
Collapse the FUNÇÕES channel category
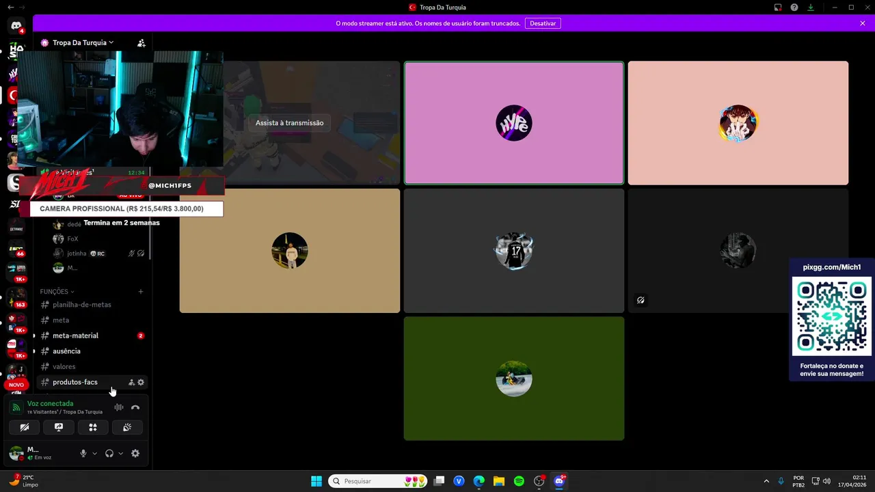click(57, 292)
